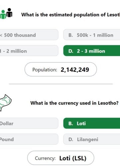This screenshot has width=120, height=168.
Task: Choose answer B. Loti
Action: coord(92,123)
